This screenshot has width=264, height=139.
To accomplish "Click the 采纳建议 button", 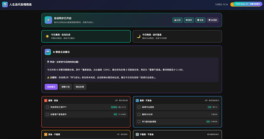I will coord(51,87).
